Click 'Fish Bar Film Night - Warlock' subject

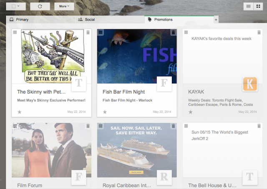pos(127,100)
